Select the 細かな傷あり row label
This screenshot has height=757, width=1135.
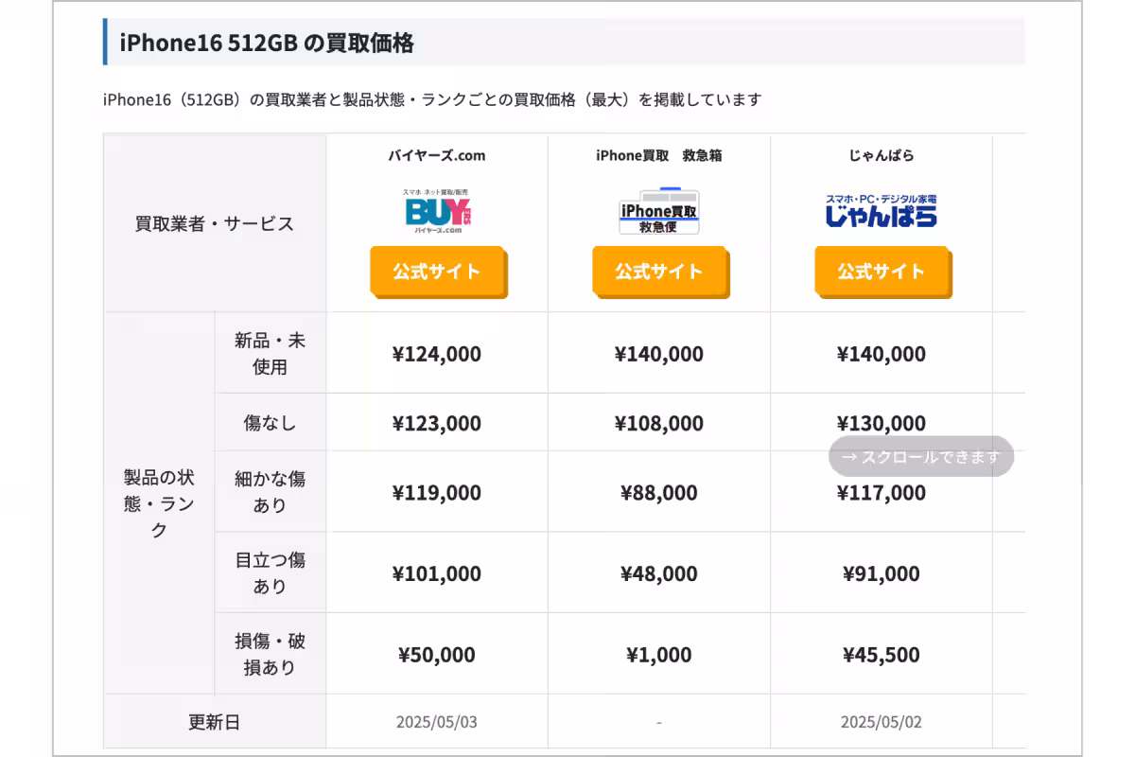pyautogui.click(x=270, y=492)
